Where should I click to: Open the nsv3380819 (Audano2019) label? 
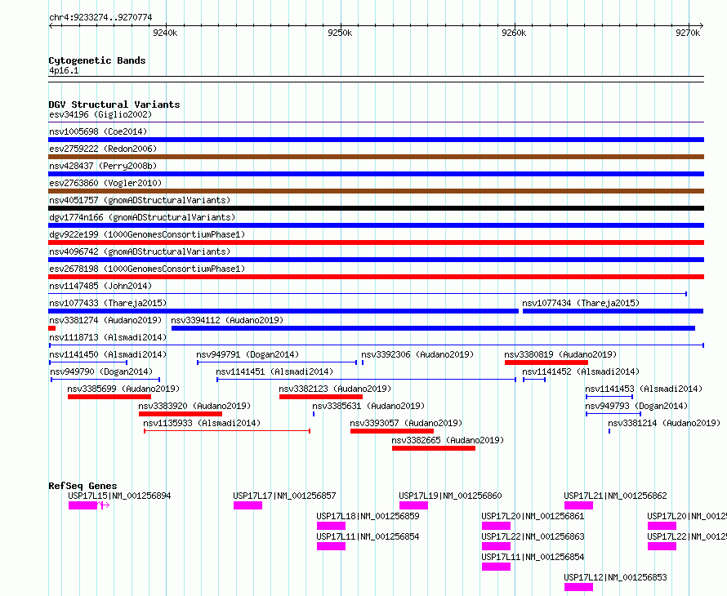coord(560,354)
